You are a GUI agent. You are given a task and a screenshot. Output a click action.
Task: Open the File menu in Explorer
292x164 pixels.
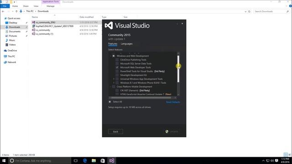[5, 6]
